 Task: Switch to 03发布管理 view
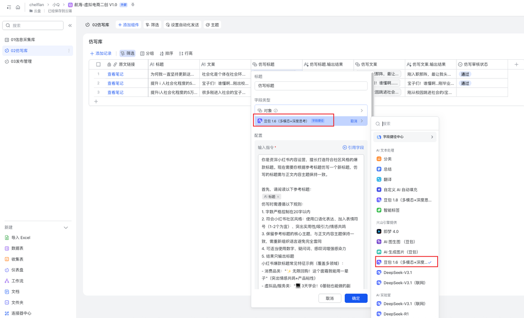(38, 61)
